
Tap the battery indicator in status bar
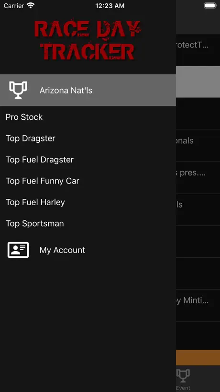(210, 5)
